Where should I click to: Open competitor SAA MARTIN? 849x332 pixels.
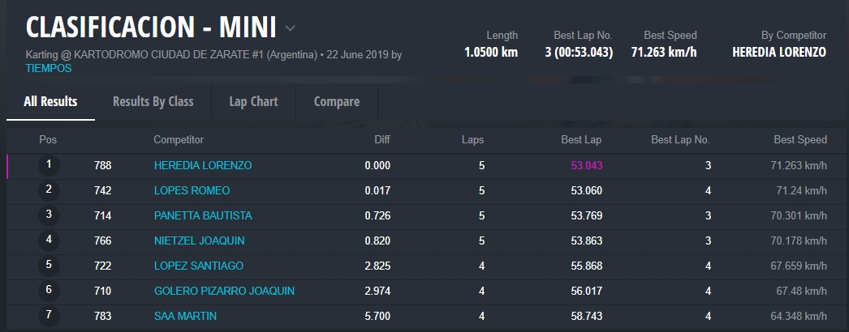pos(185,316)
